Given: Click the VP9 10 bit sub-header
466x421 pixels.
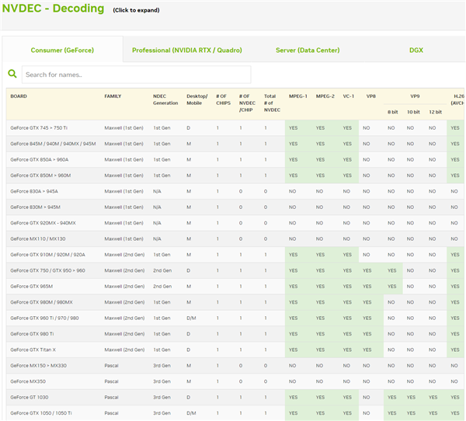Looking at the screenshot, I should 414,112.
